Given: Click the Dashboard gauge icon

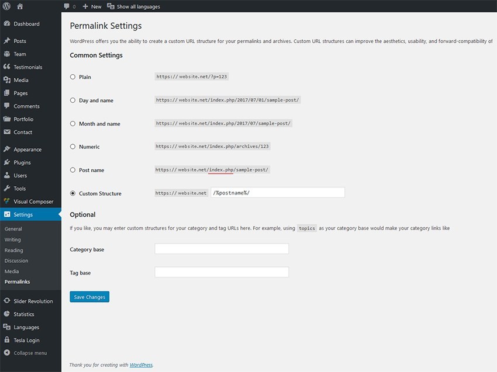Looking at the screenshot, I should point(6,23).
